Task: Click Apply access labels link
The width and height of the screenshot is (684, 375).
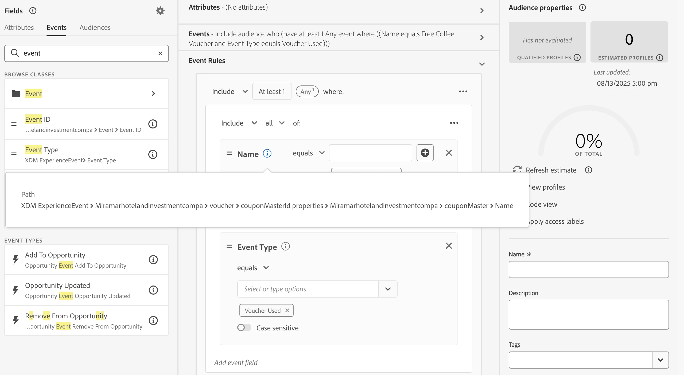Action: (556, 221)
